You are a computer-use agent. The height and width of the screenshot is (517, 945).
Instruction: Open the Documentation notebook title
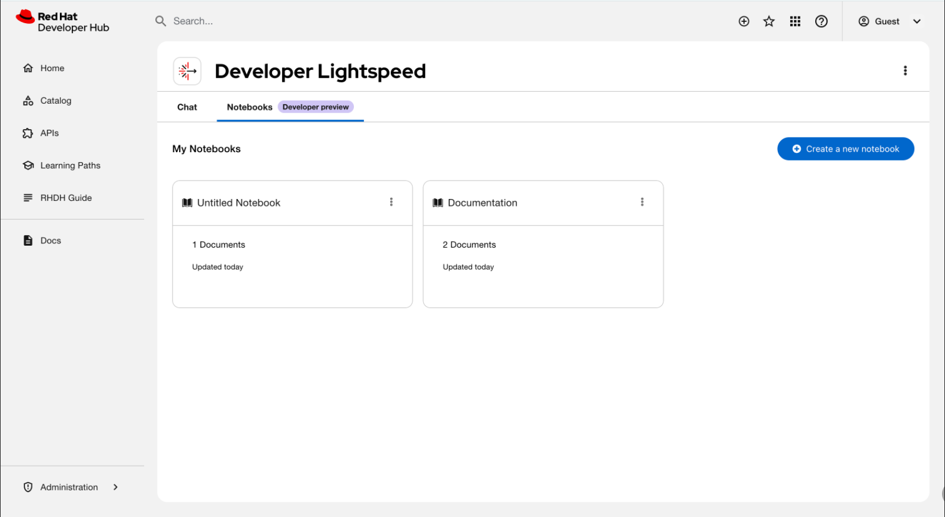[x=483, y=203]
